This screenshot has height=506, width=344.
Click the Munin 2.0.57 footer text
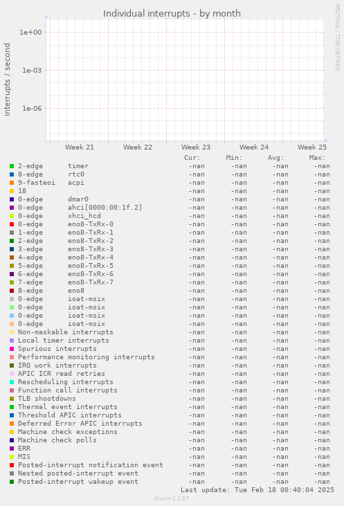coord(172,498)
